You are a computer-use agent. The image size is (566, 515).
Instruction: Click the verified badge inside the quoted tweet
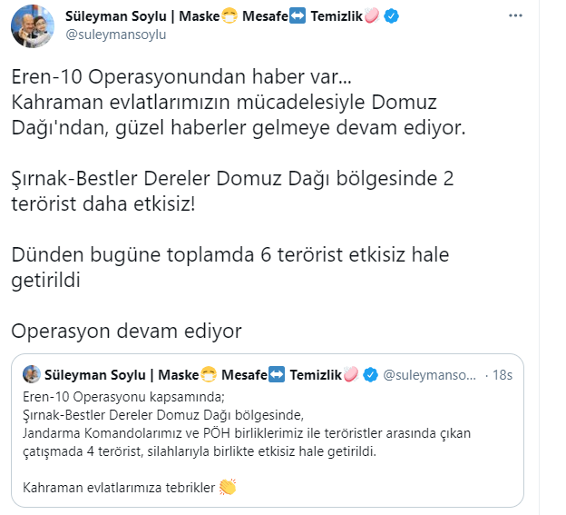[370, 375]
